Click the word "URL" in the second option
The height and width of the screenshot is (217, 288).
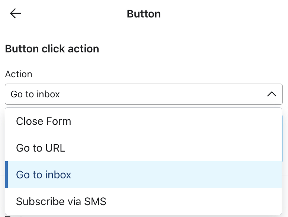[55, 148]
